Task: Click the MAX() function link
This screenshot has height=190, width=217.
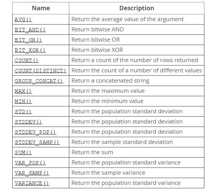Action: coord(23,91)
